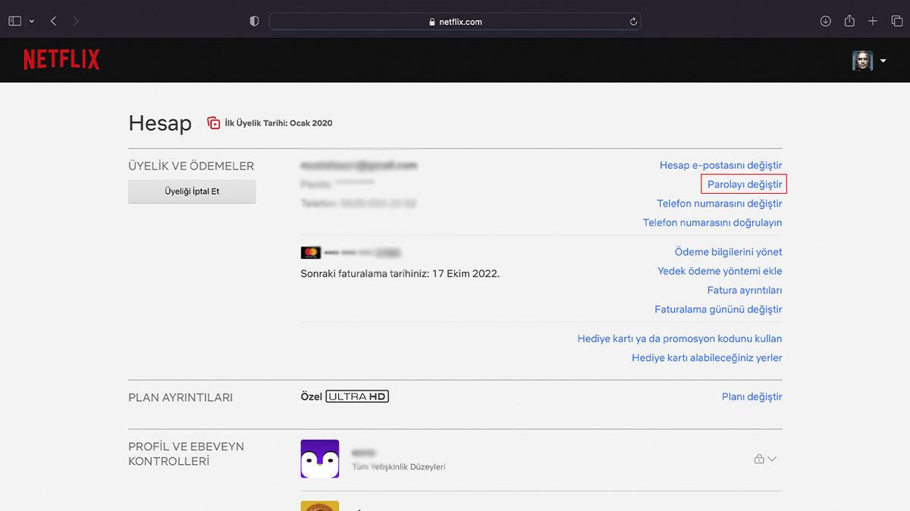Click the Üyeliği İptal Et button

point(192,192)
